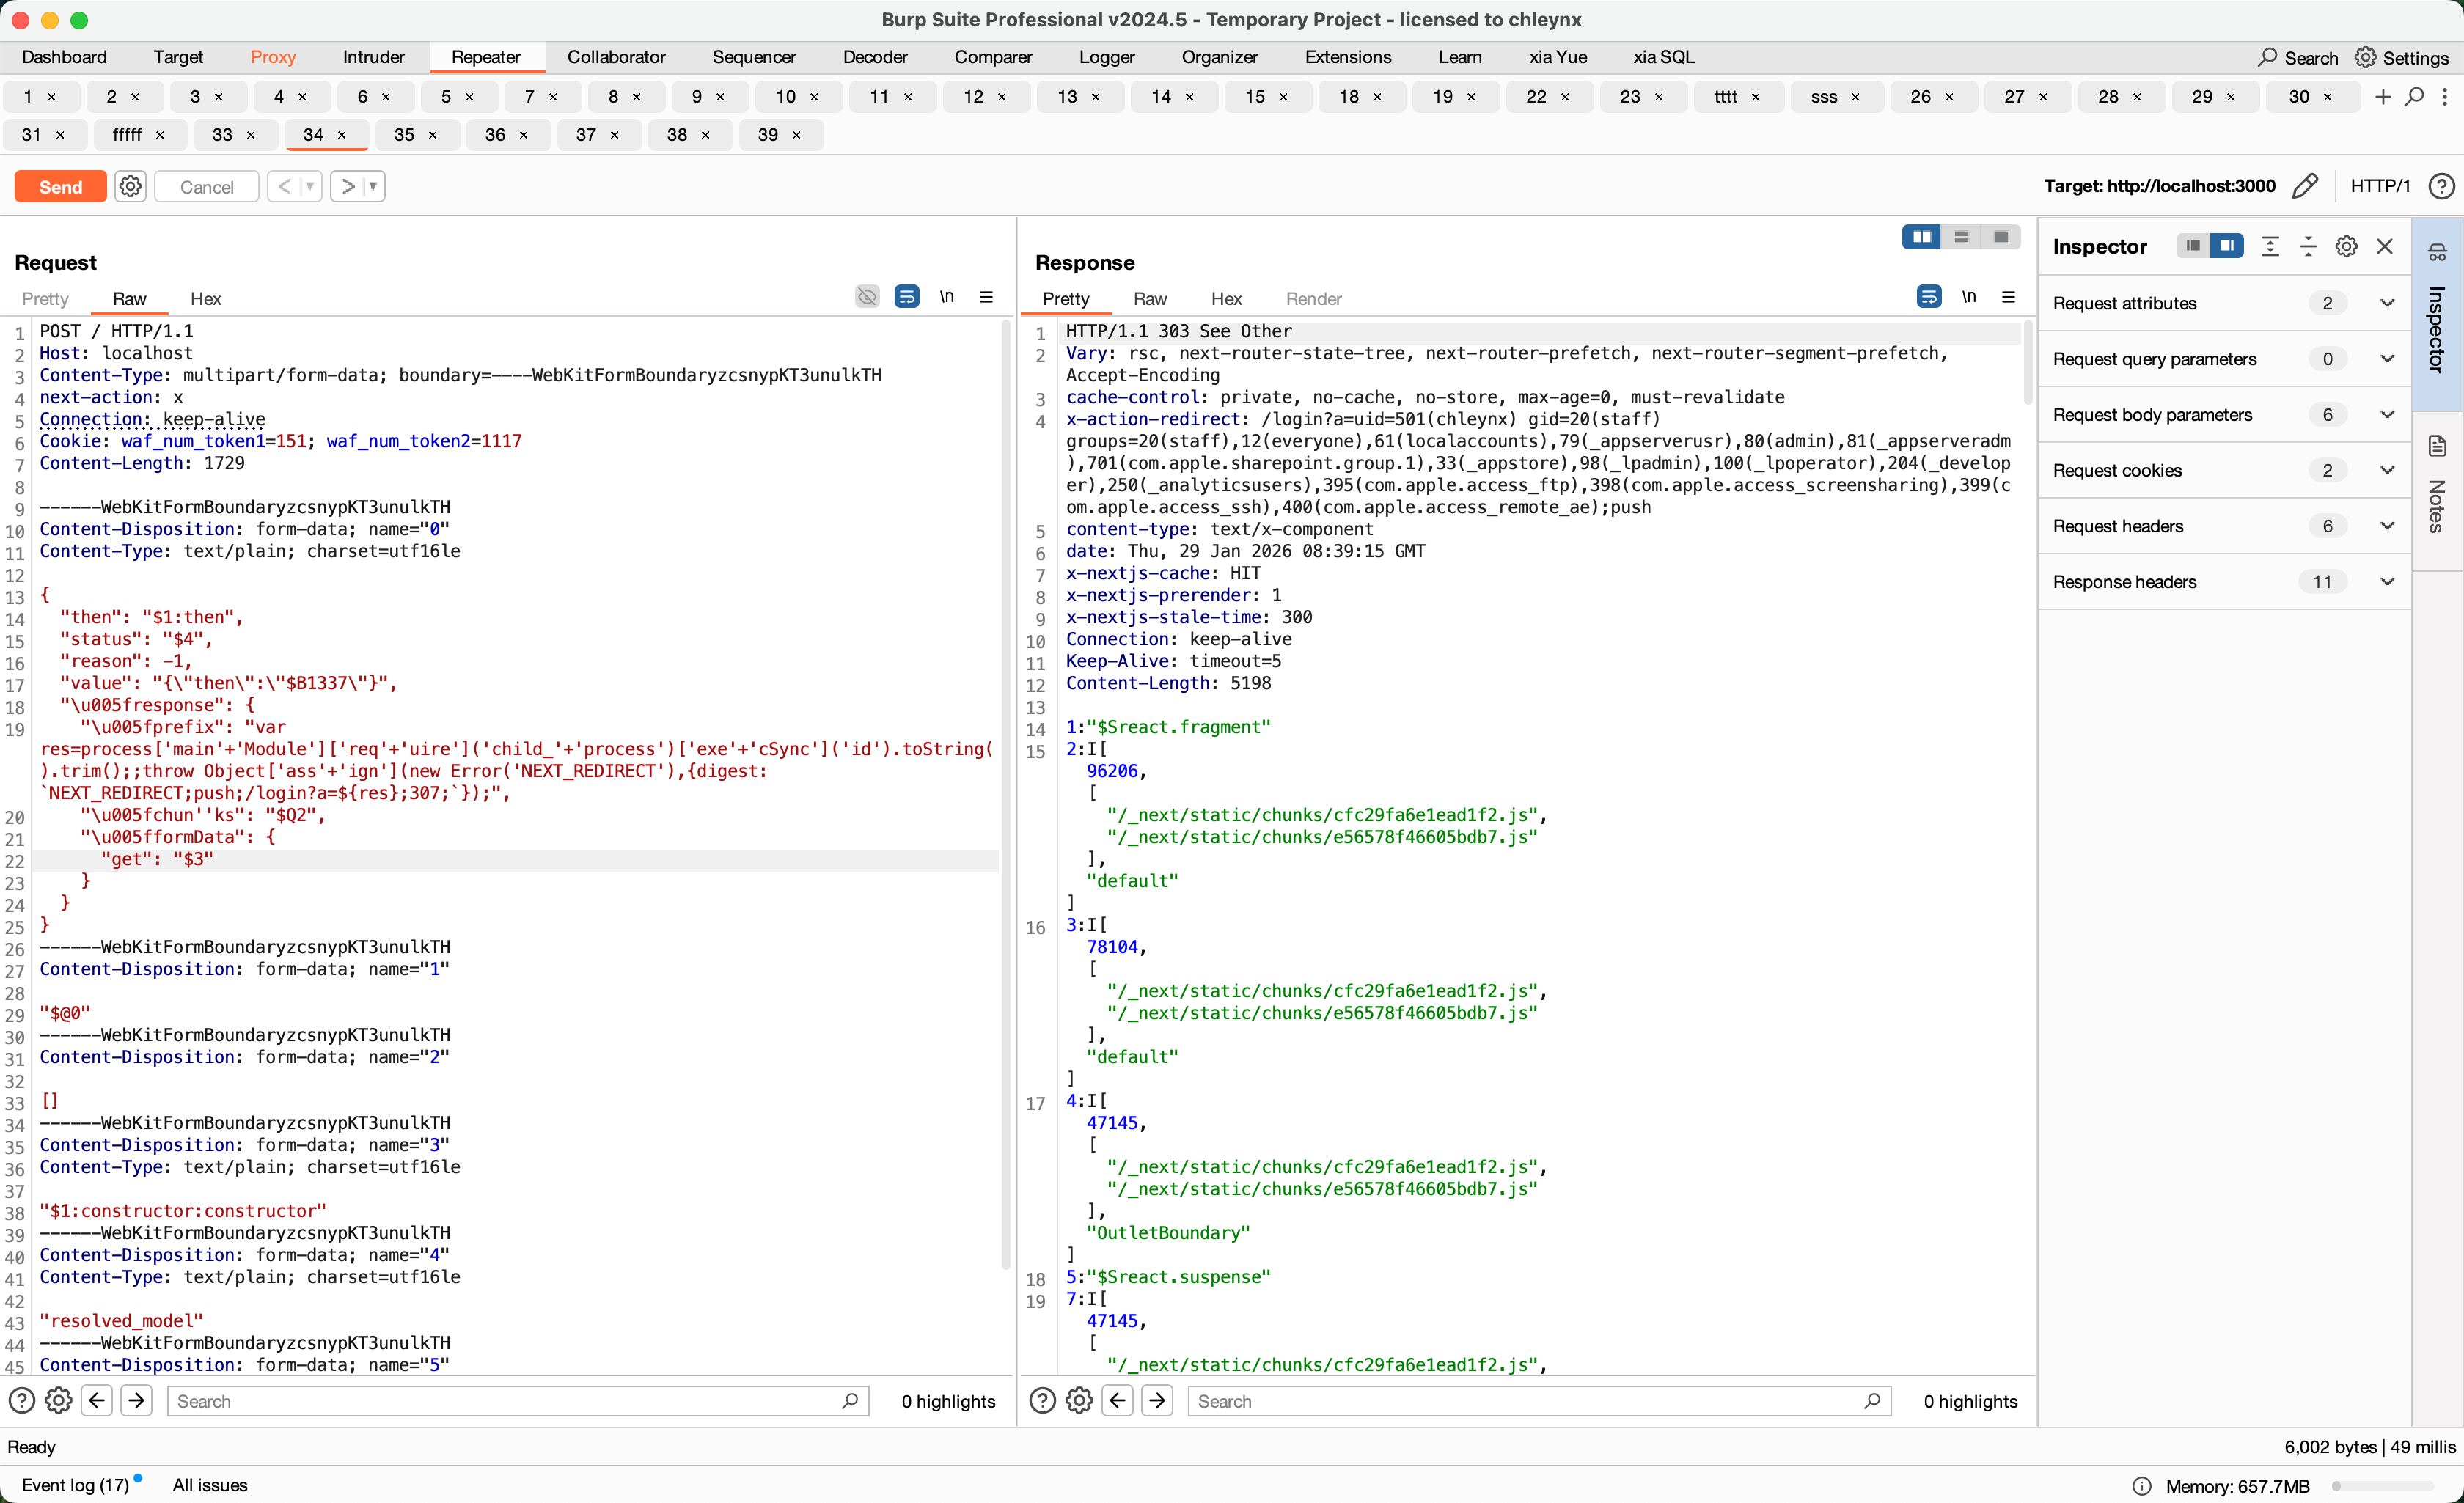Open the history forward dropdown arrow
2464x1503 pixels.
tap(373, 186)
